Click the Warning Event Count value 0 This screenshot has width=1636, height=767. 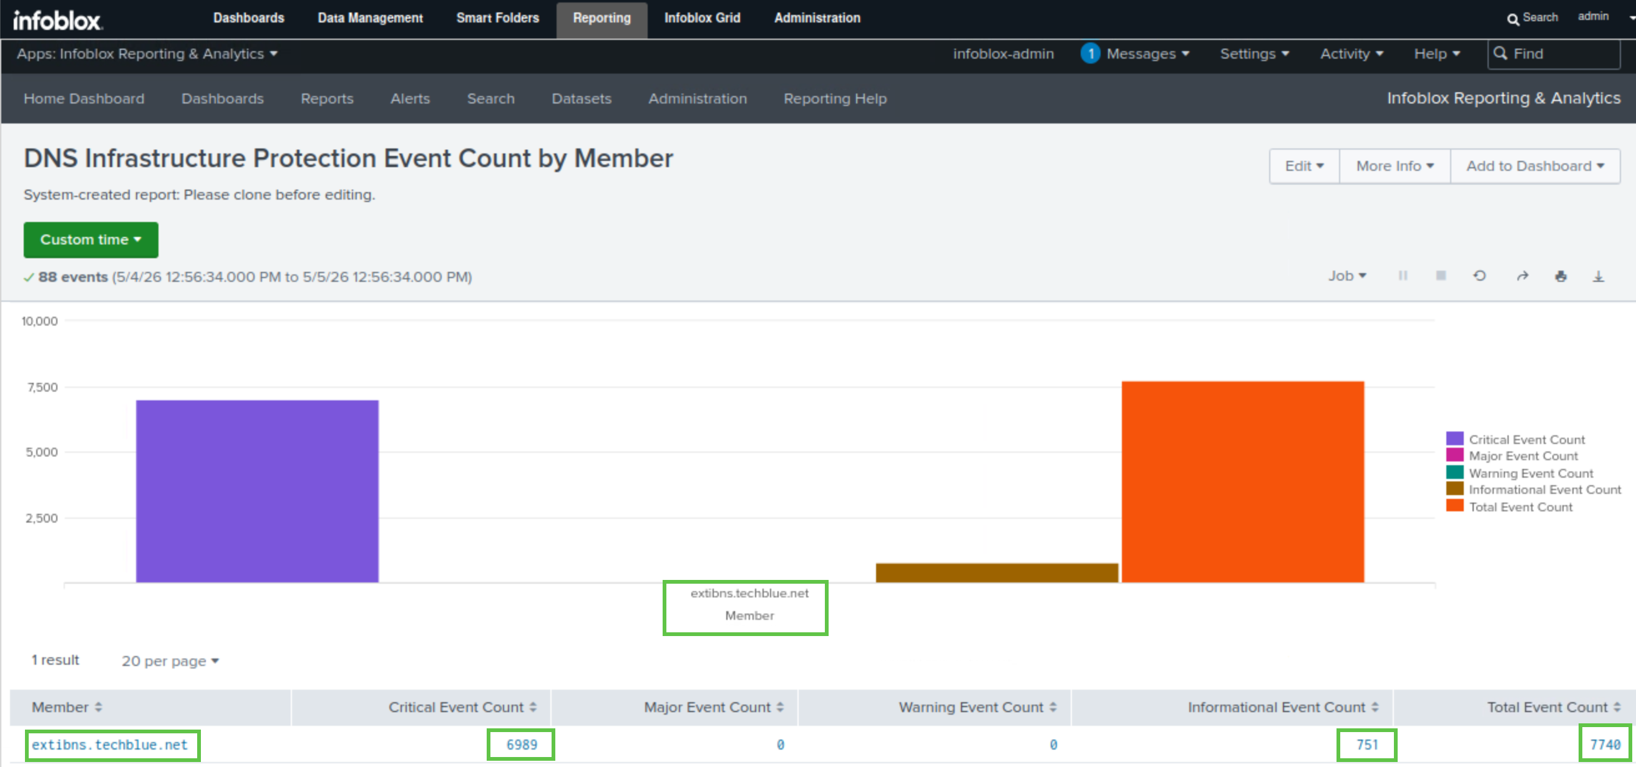[x=1053, y=744]
